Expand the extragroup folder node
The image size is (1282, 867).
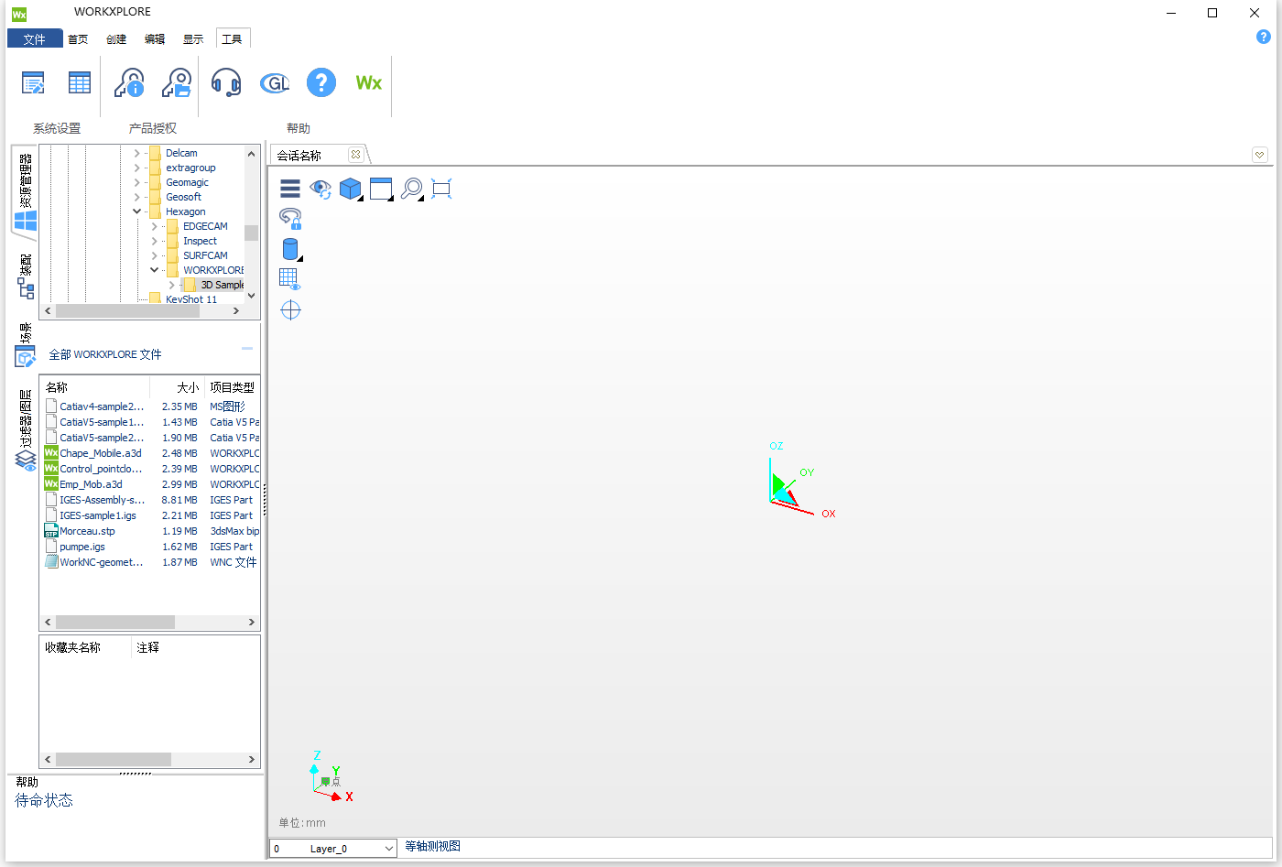[x=137, y=168]
